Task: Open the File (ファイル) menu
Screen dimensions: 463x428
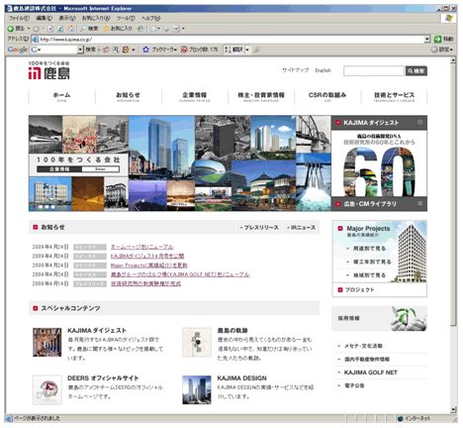Action: [x=19, y=18]
